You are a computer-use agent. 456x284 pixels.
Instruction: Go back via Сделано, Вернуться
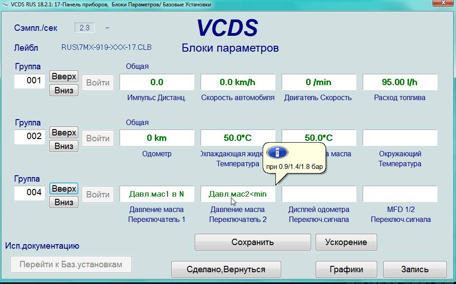point(226,269)
